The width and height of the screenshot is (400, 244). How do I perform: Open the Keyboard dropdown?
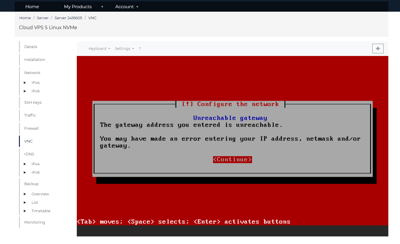99,49
